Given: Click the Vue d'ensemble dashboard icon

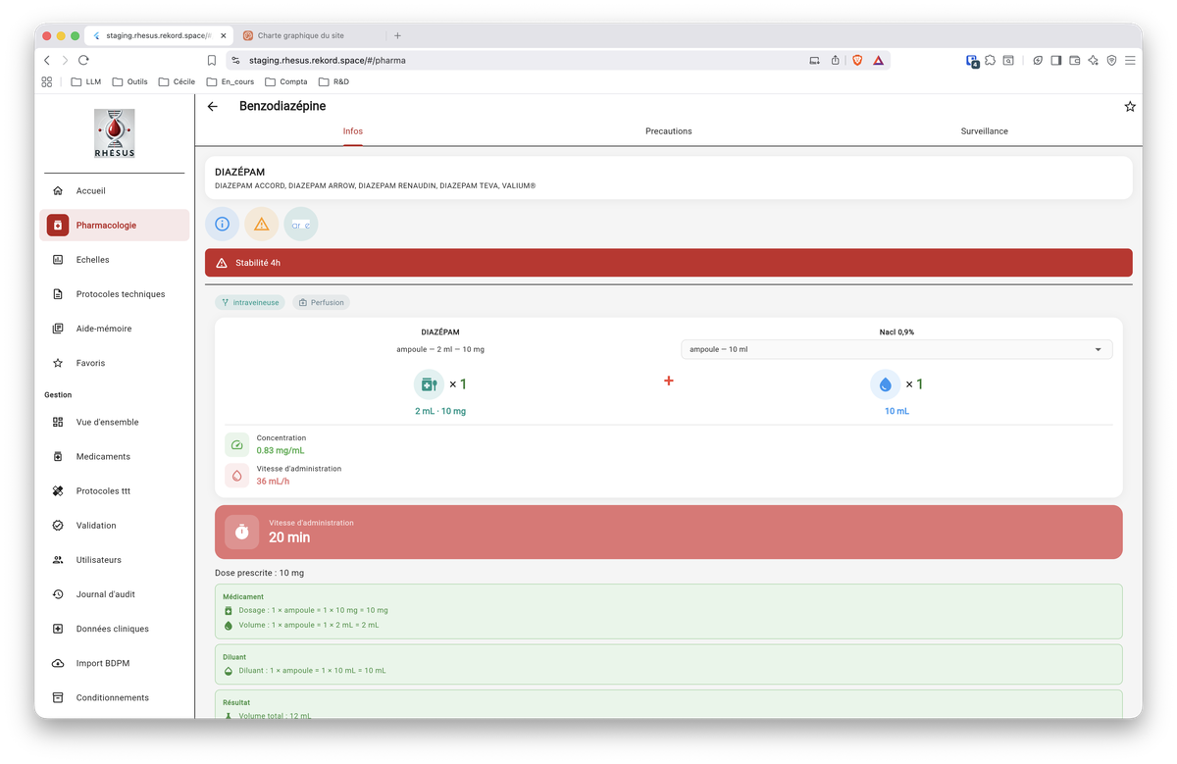Looking at the screenshot, I should (x=58, y=422).
